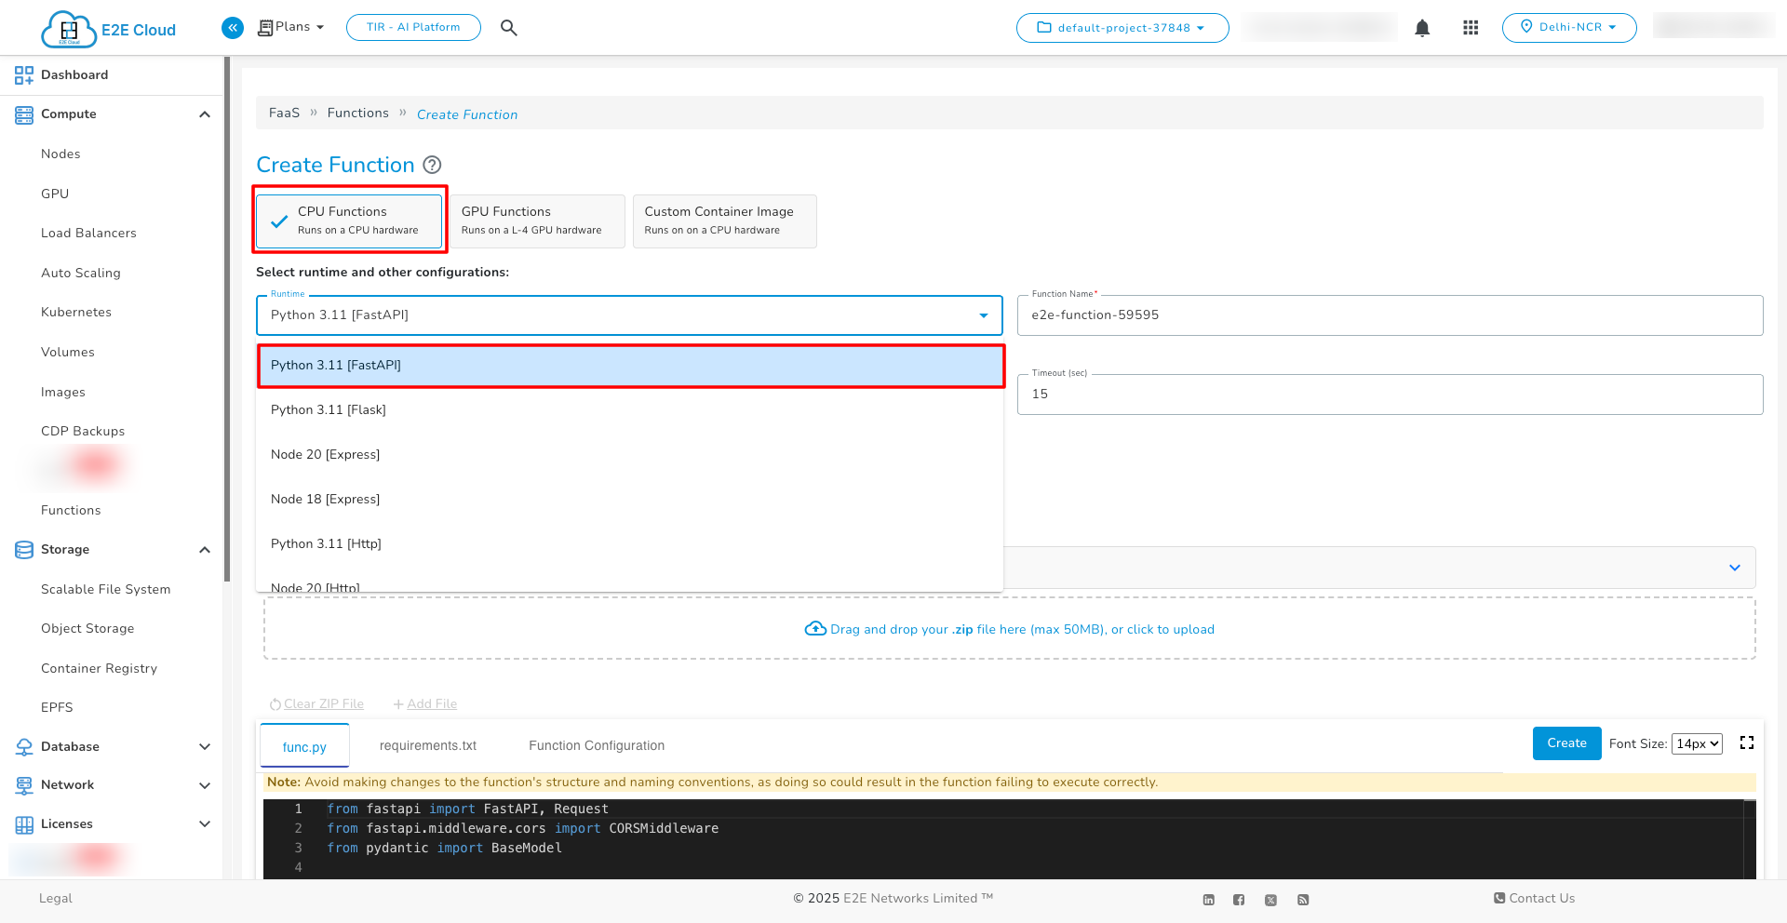Choose Python 3.11 [FastAPI] runtime option

click(x=630, y=366)
